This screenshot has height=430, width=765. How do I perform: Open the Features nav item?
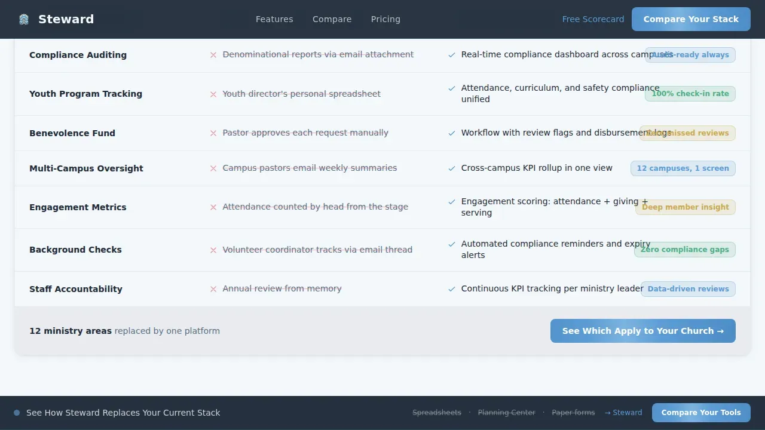pyautogui.click(x=274, y=19)
